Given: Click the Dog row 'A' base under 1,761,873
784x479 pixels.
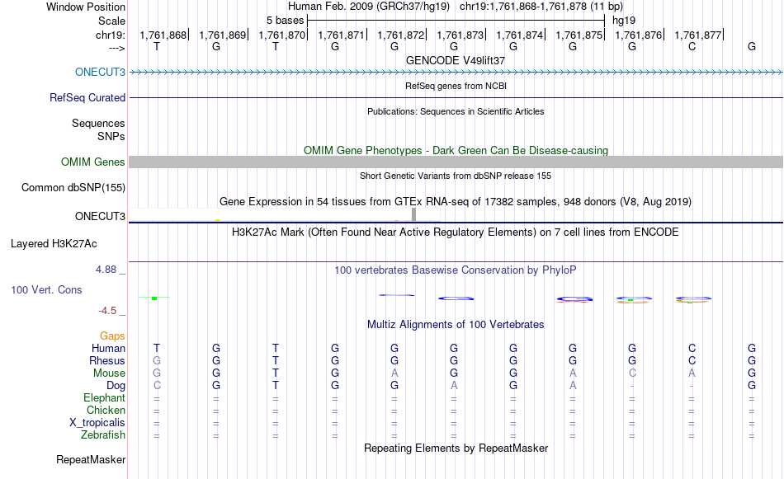Looking at the screenshot, I should (454, 386).
